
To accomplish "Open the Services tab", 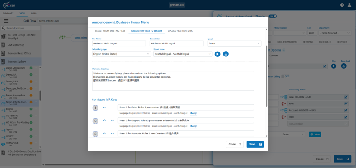I will (342, 42).
